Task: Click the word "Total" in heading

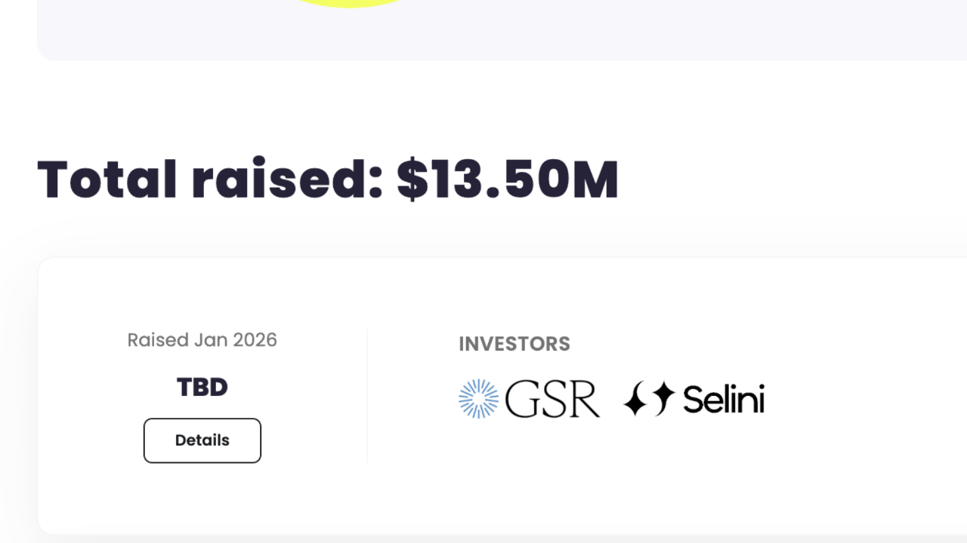Action: point(107,180)
